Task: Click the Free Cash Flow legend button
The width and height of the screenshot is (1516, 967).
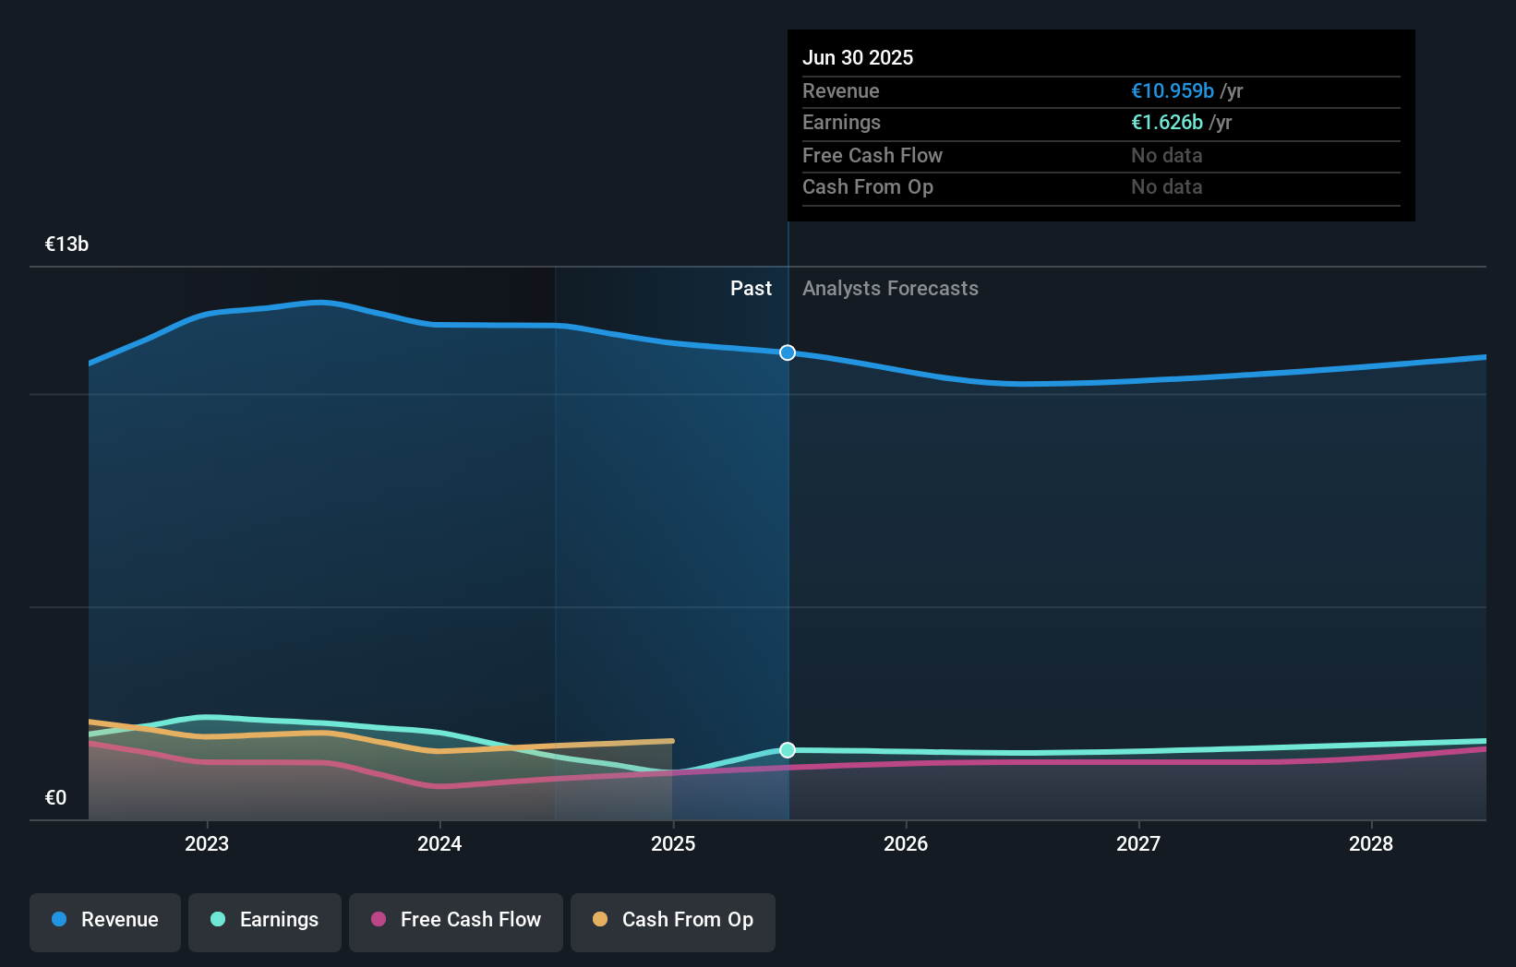Action: coord(456,920)
